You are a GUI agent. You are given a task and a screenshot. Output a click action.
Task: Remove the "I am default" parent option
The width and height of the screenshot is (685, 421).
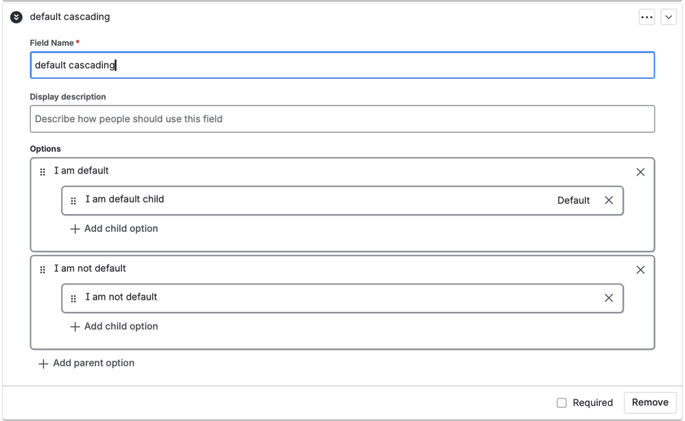coord(640,172)
